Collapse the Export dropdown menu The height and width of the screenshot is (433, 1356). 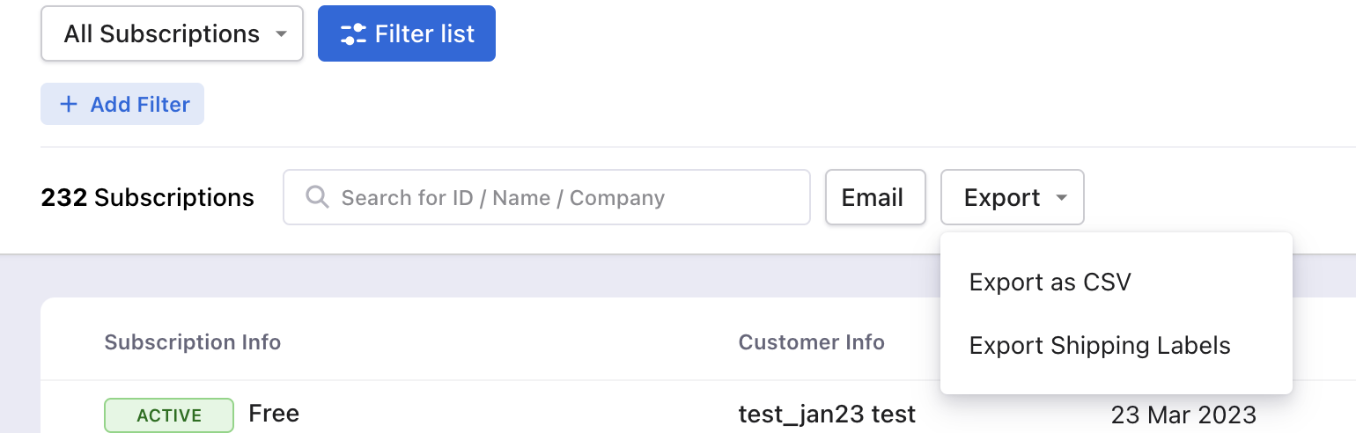(x=1013, y=197)
